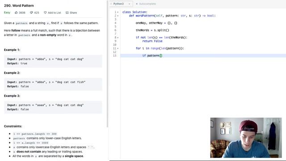Place cursor in line 13 after pattern[

pos(161,55)
